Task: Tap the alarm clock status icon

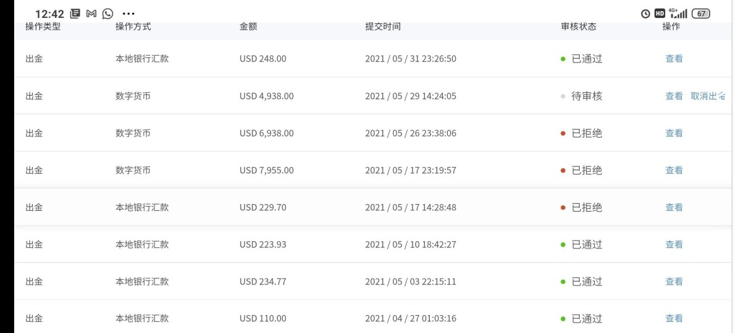Action: (x=646, y=14)
